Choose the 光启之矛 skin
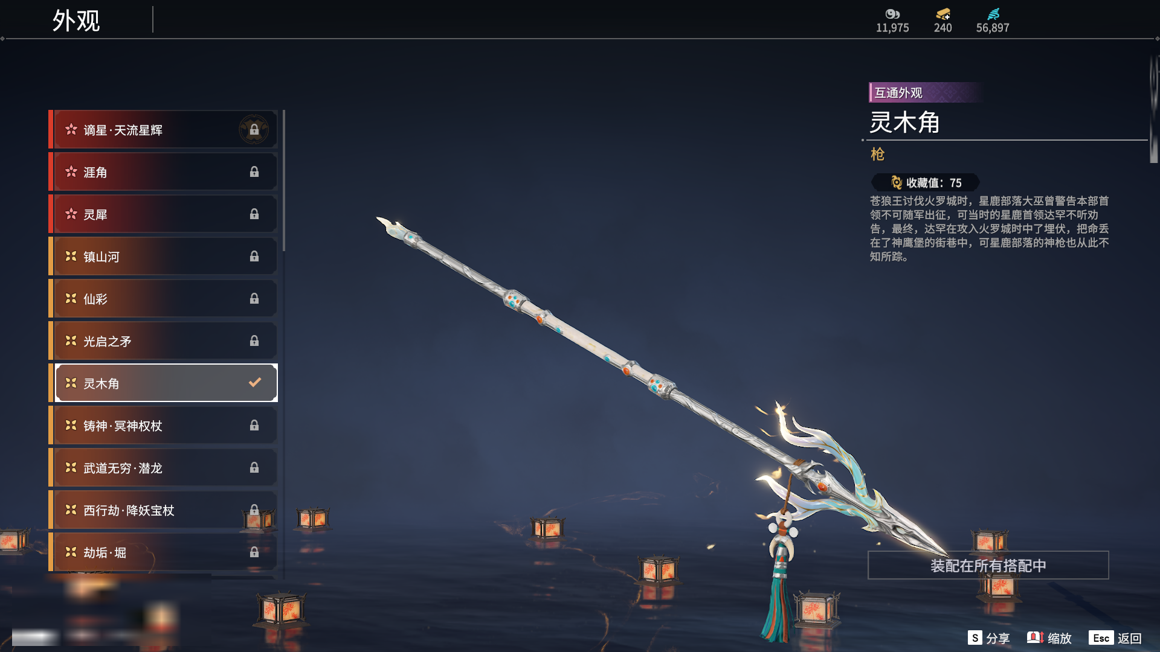1160x652 pixels. point(163,341)
